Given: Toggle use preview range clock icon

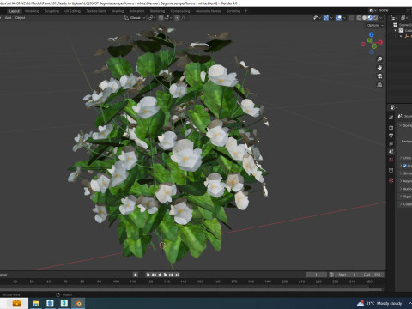Looking at the screenshot, I should [331, 275].
